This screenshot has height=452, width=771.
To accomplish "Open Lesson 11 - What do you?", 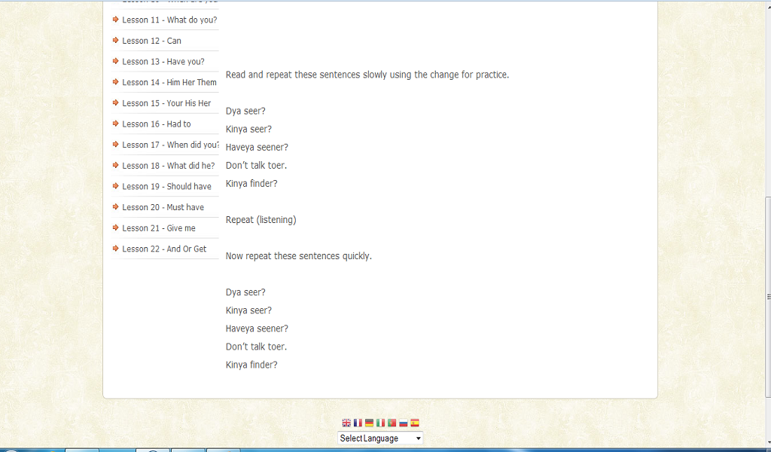I will point(169,20).
